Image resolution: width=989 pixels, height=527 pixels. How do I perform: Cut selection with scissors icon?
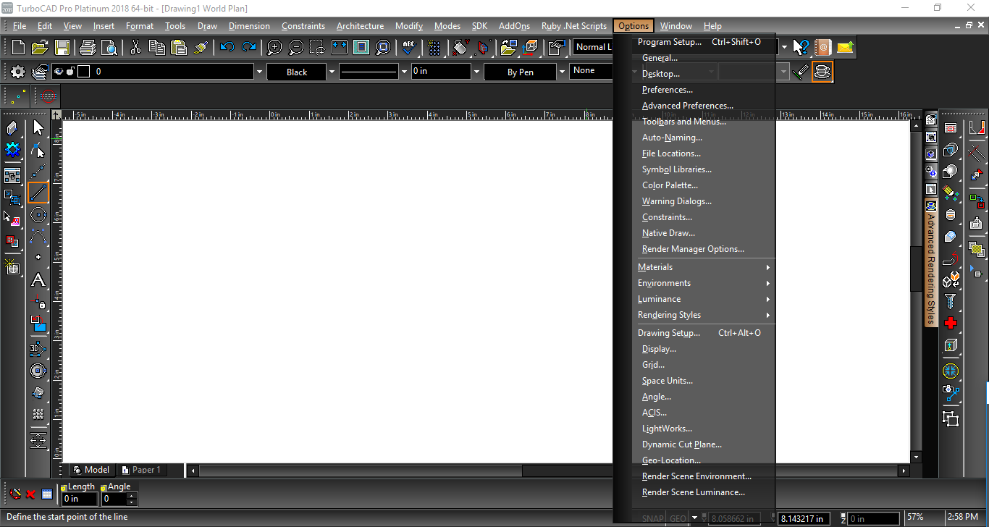point(135,48)
